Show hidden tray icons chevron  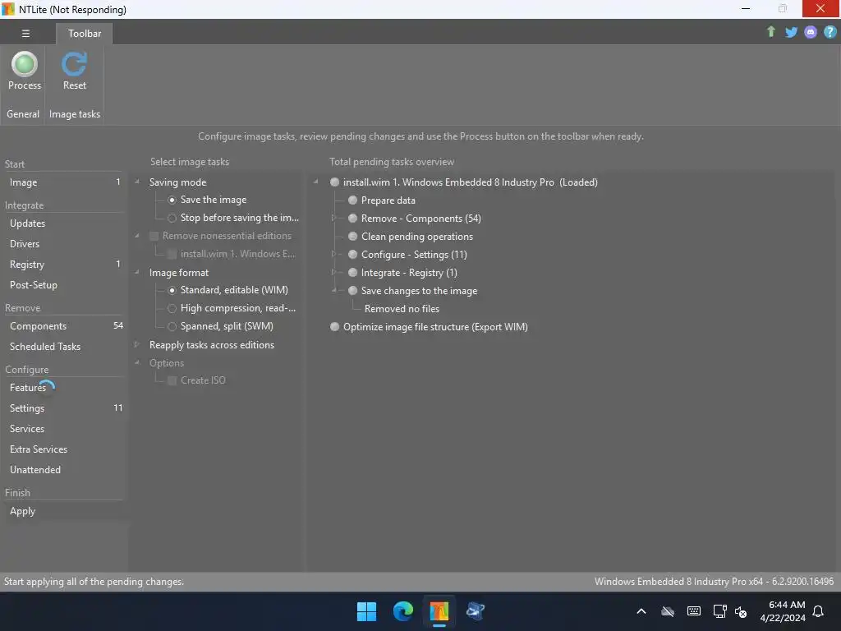pos(641,611)
